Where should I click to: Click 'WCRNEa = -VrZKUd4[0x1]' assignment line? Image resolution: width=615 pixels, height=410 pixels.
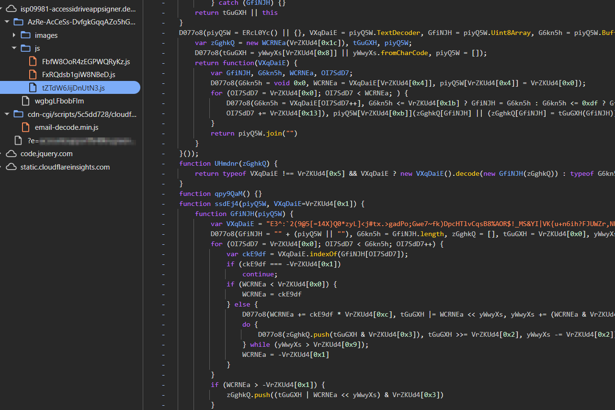pos(285,354)
